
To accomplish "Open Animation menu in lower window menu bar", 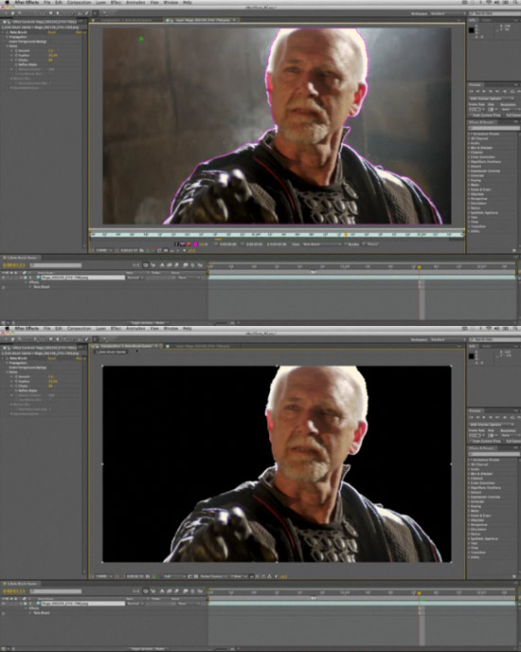I will (135, 329).
